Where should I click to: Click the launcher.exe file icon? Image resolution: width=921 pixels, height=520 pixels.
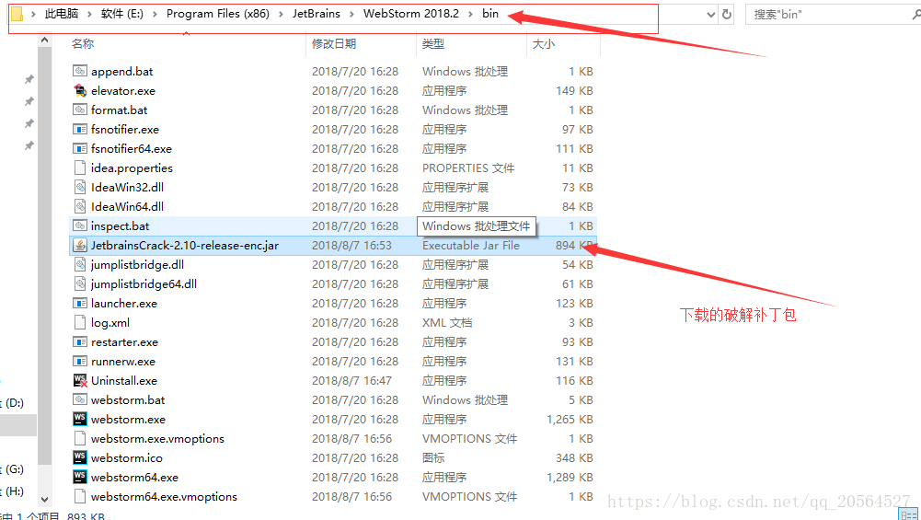(x=80, y=303)
